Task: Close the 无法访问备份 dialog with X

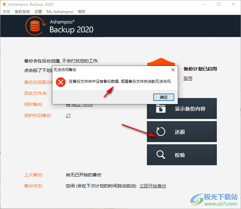Action: [x=173, y=70]
